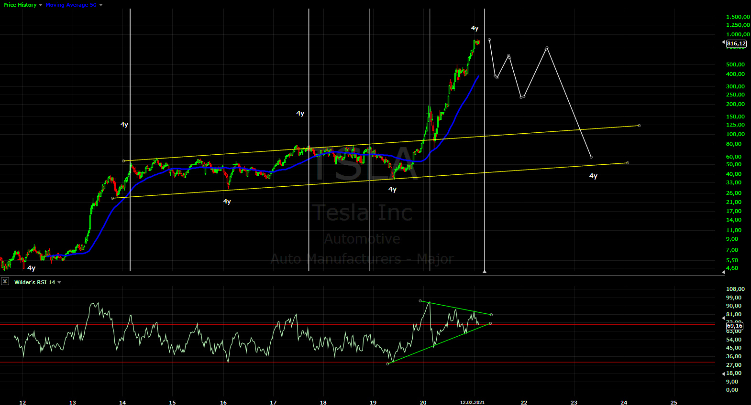The image size is (751, 405).
Task: Click the RSI value tag 69,16
Action: point(734,326)
